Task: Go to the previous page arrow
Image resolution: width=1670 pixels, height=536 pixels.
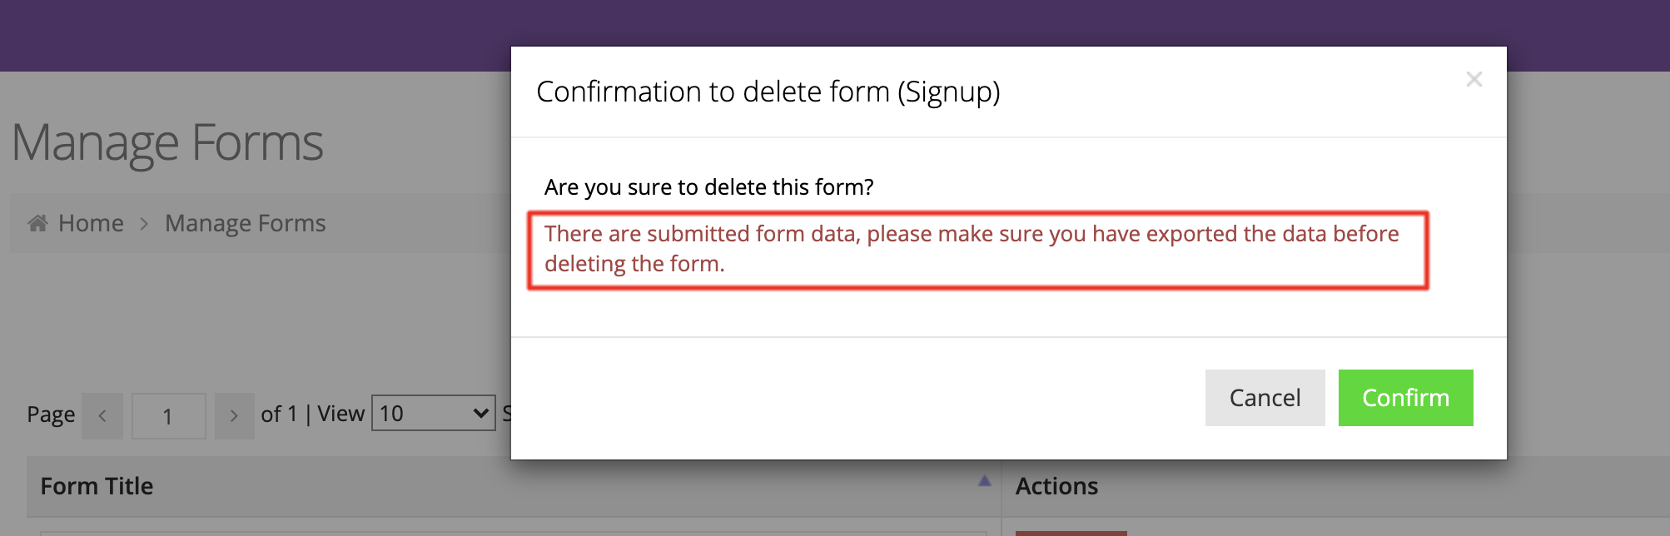Action: [102, 415]
